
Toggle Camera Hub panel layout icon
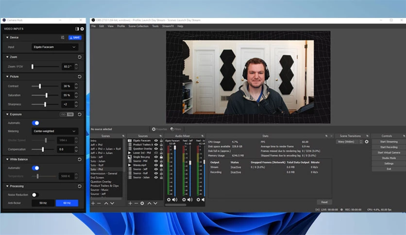[77, 29]
